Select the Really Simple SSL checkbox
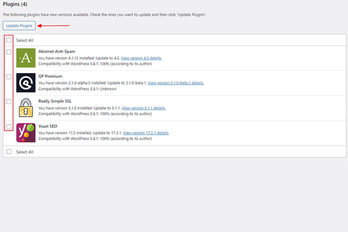 [9, 102]
